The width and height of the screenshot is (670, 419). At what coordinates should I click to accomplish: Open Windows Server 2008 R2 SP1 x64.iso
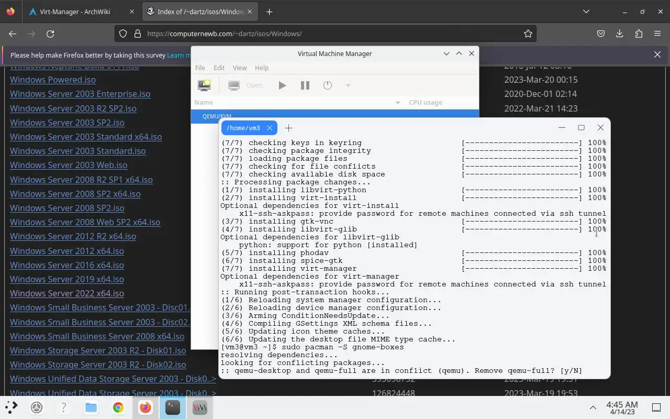81,180
